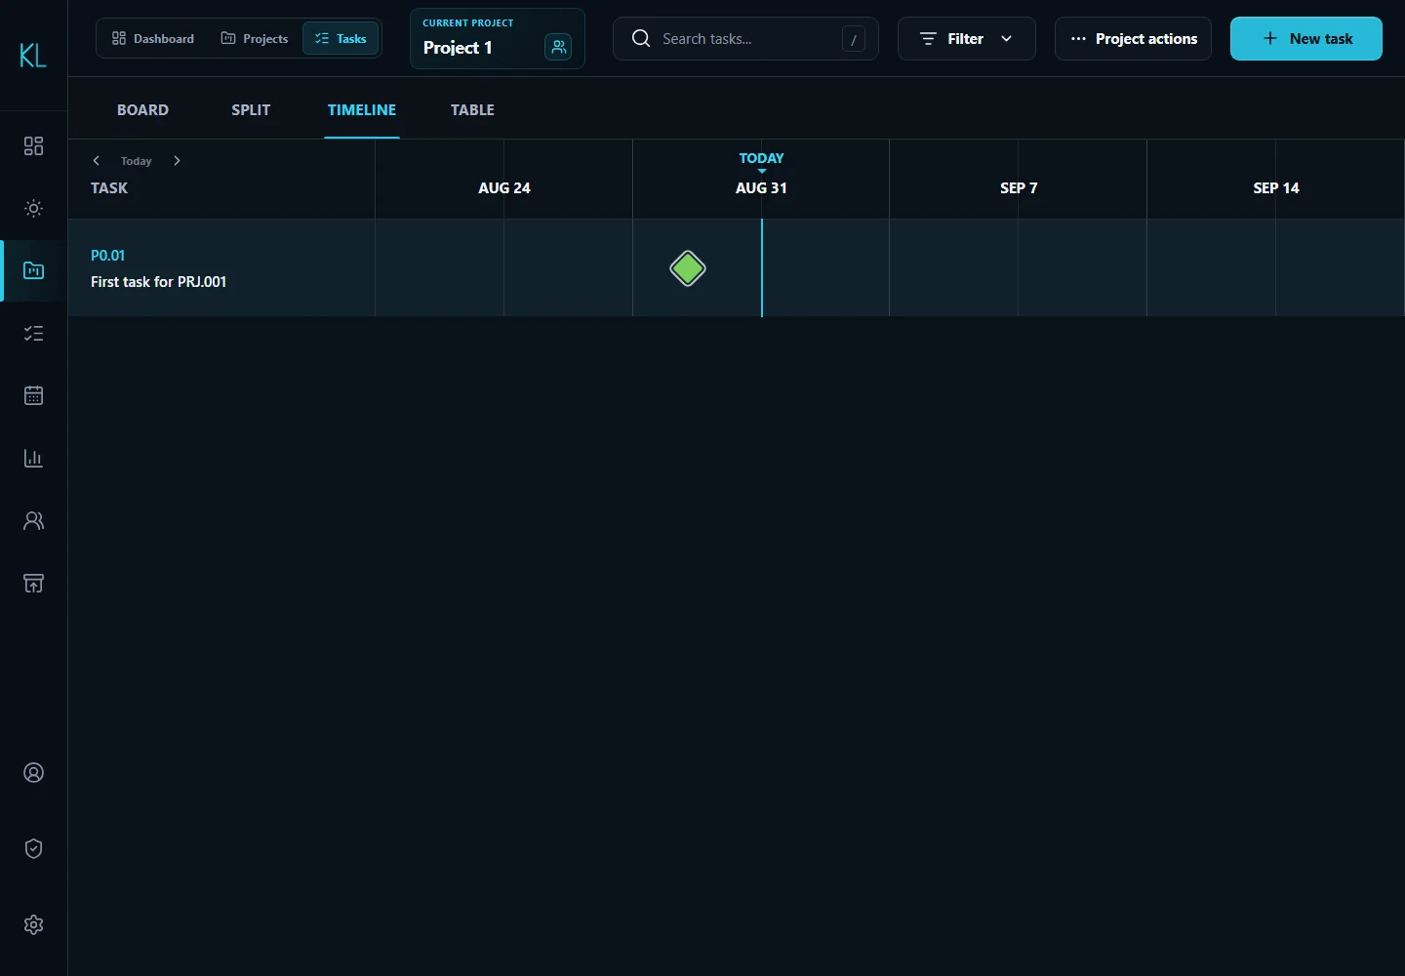This screenshot has width=1405, height=976.
Task: Open task link P0.01
Action: [x=108, y=256]
